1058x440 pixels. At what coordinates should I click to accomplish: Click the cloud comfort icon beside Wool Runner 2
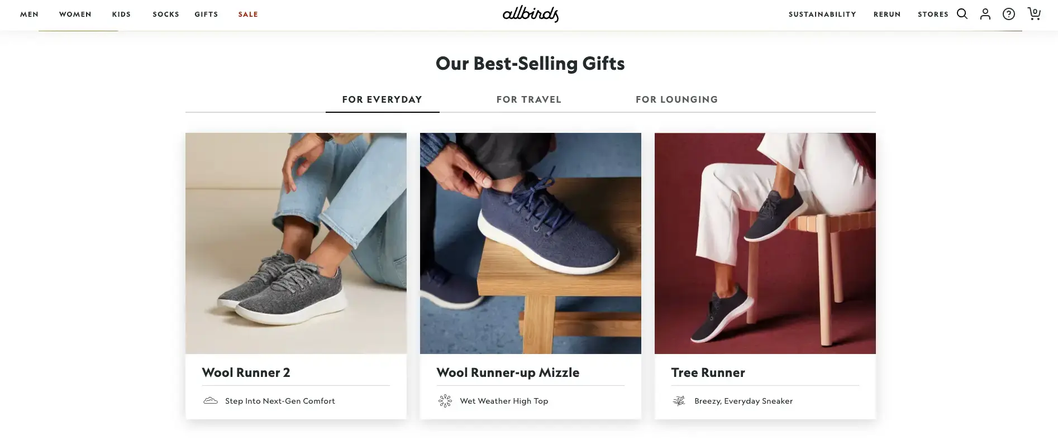[211, 400]
